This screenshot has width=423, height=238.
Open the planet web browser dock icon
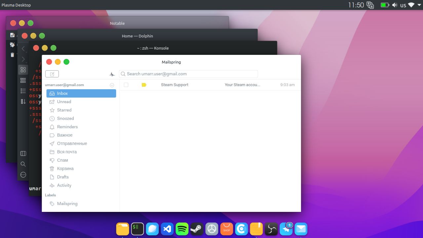(x=152, y=229)
